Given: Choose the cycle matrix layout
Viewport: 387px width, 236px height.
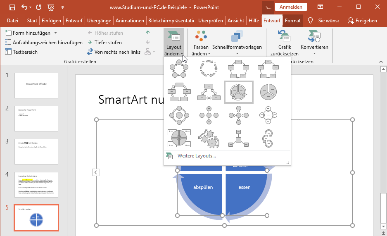Looking at the screenshot, I should 179,138.
